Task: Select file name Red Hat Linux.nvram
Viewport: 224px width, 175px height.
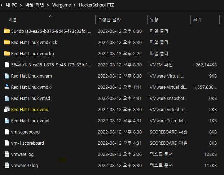Action: [31, 76]
